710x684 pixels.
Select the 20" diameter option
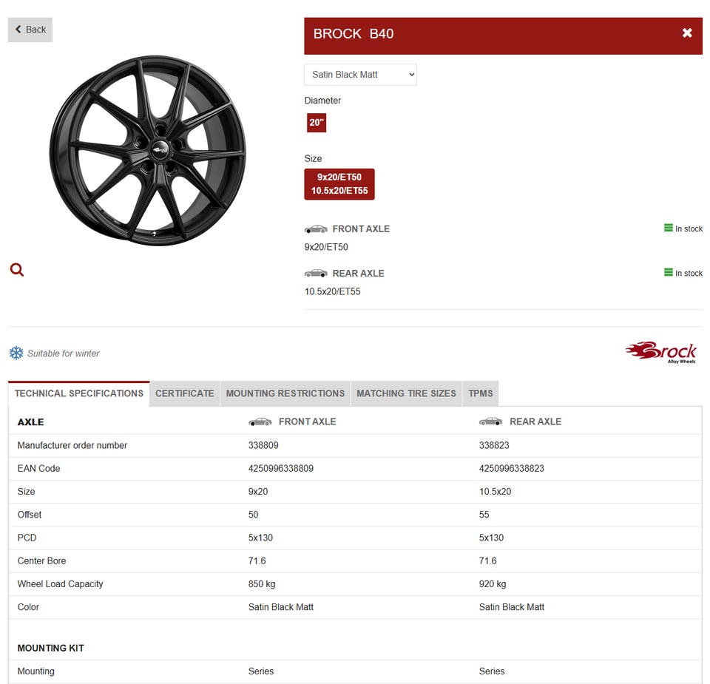[x=317, y=123]
